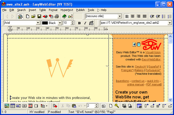This screenshot has height=115, width=174.
Task: Toggle bulleted list
Action: pyautogui.click(x=164, y=16)
